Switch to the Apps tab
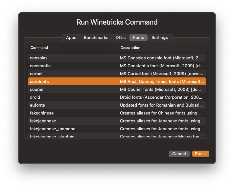This screenshot has width=234, height=188. [x=71, y=38]
